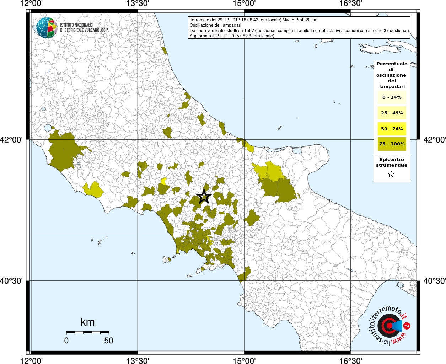
Task: Click the 'km' label above the scale bar
Action: 87,322
